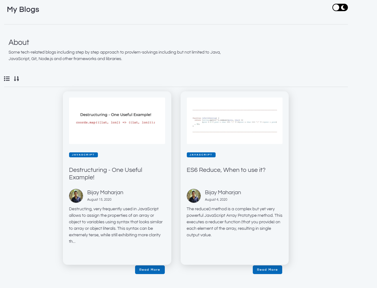The height and width of the screenshot is (288, 377).
Task: Click author avatar on the ES6 Reduce card
Action: tap(194, 196)
